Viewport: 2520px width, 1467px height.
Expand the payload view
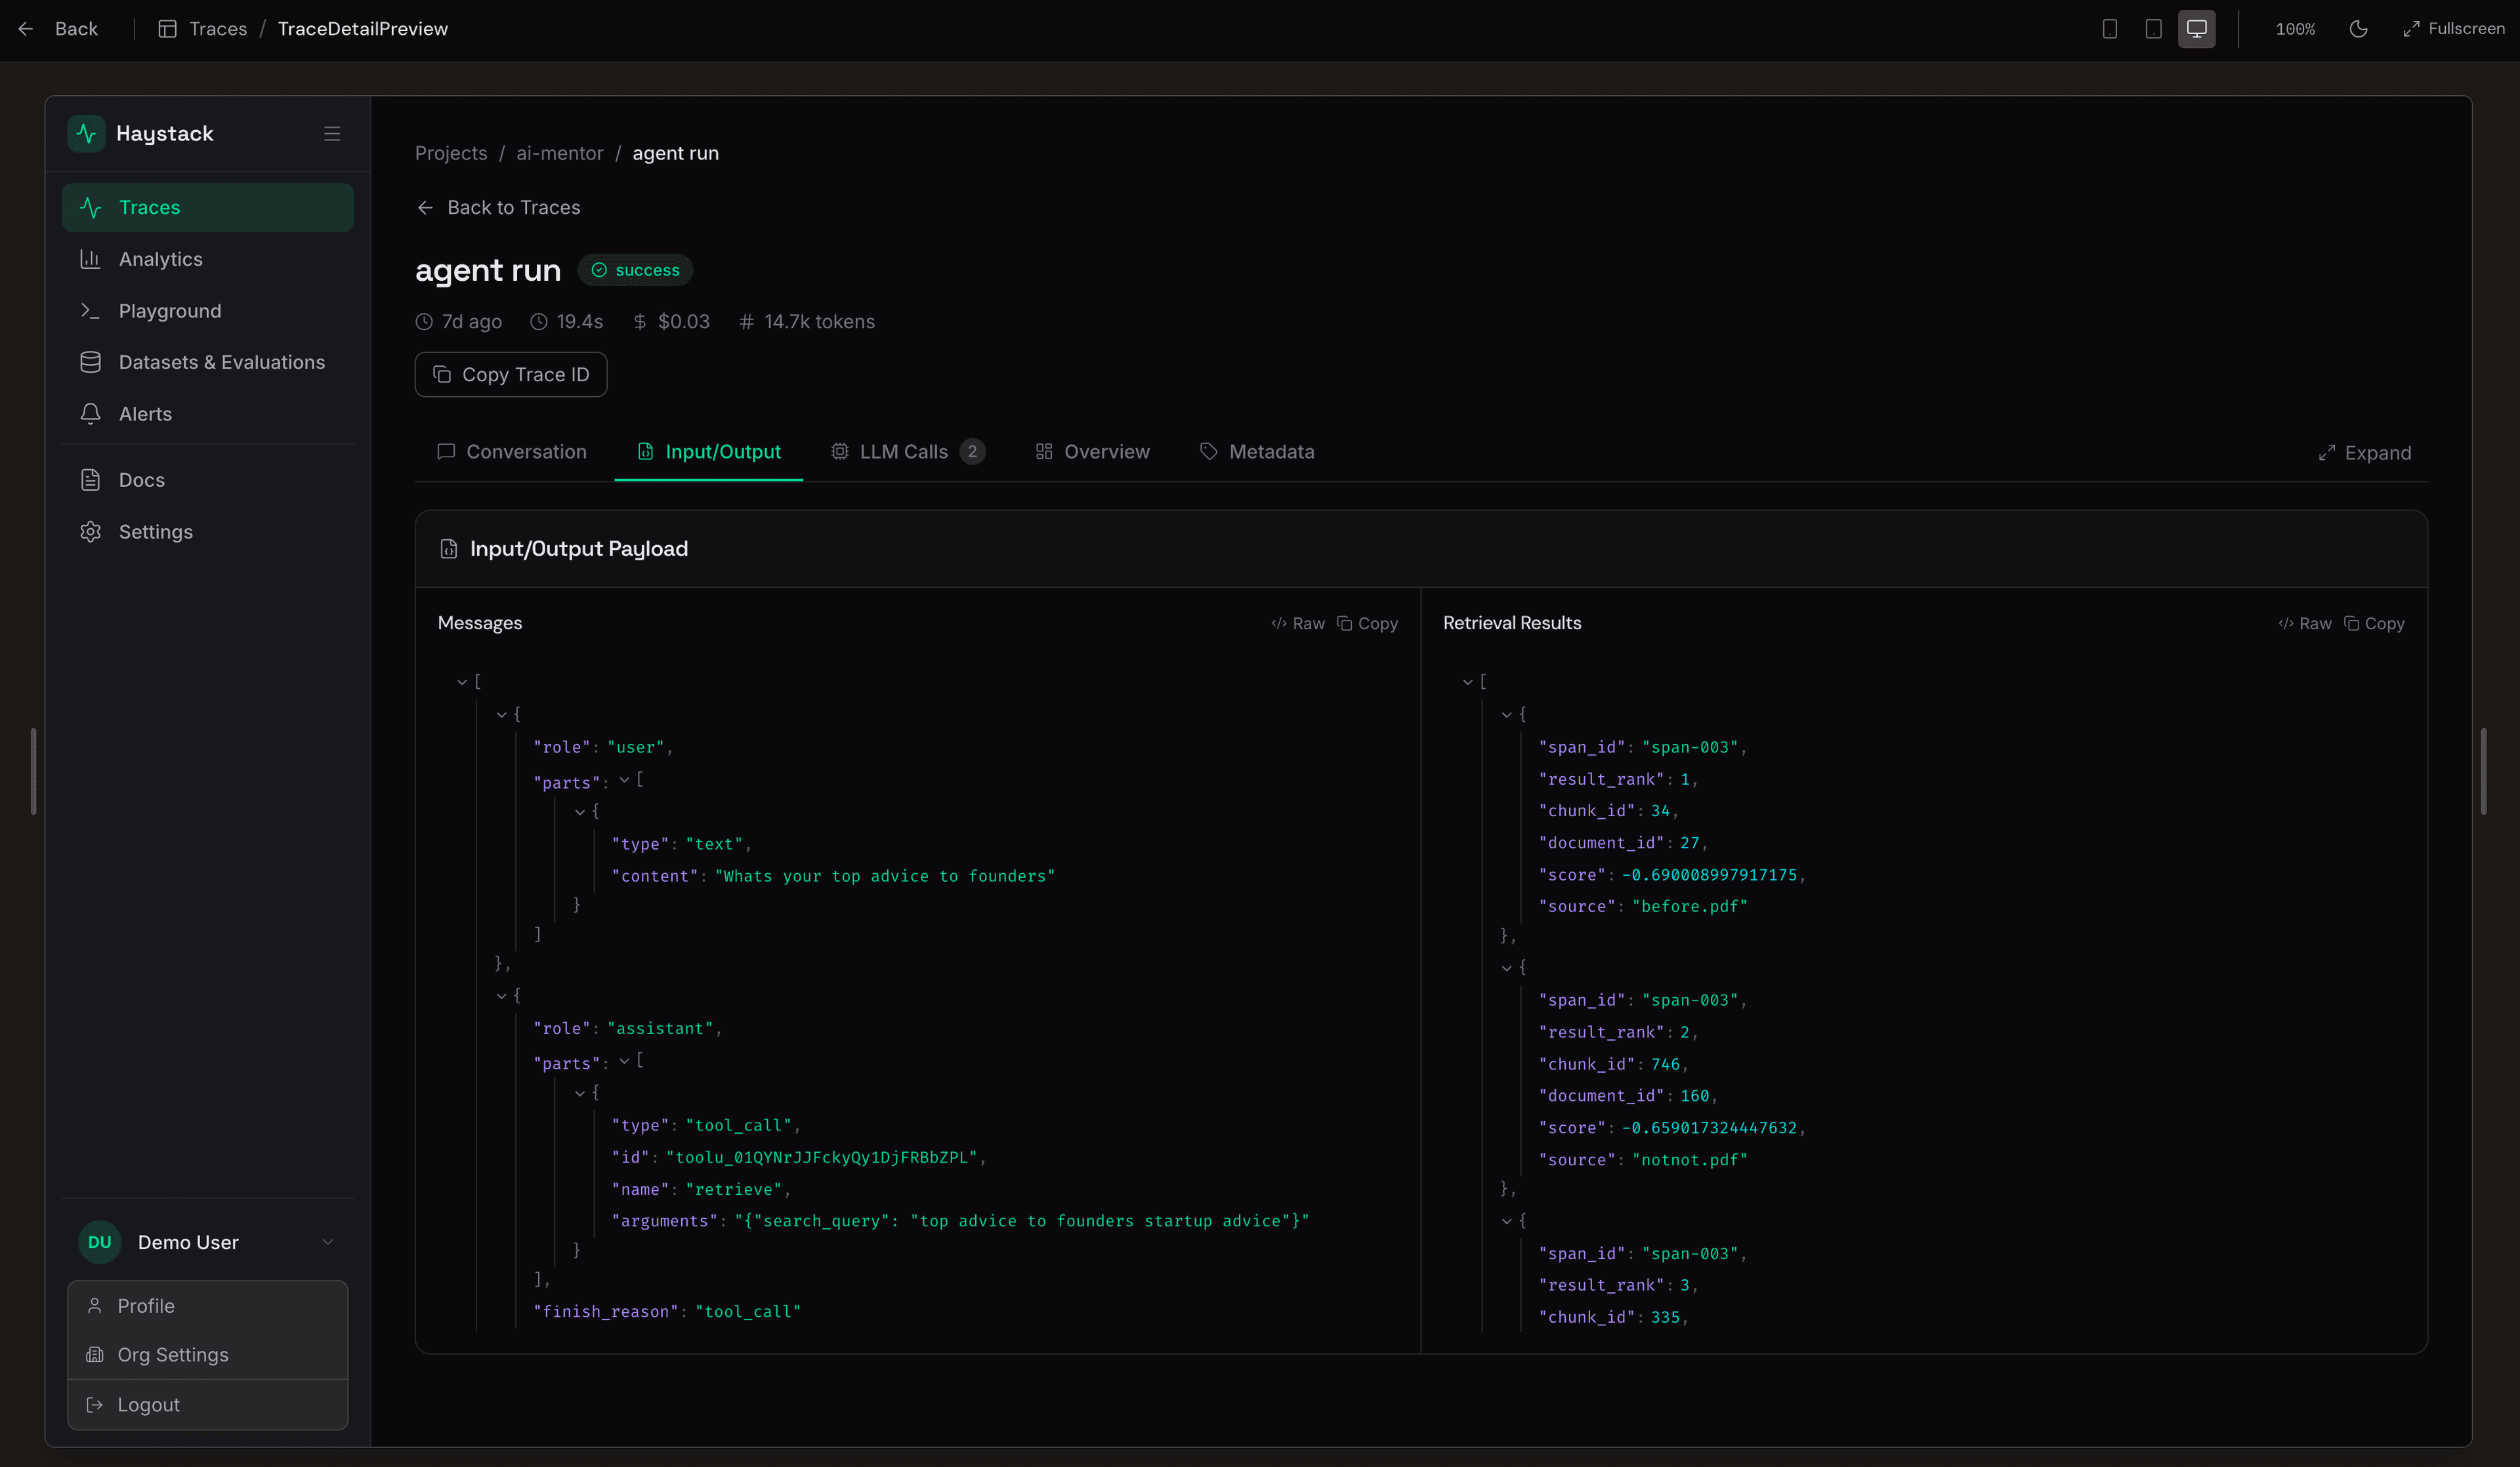pos(2365,453)
